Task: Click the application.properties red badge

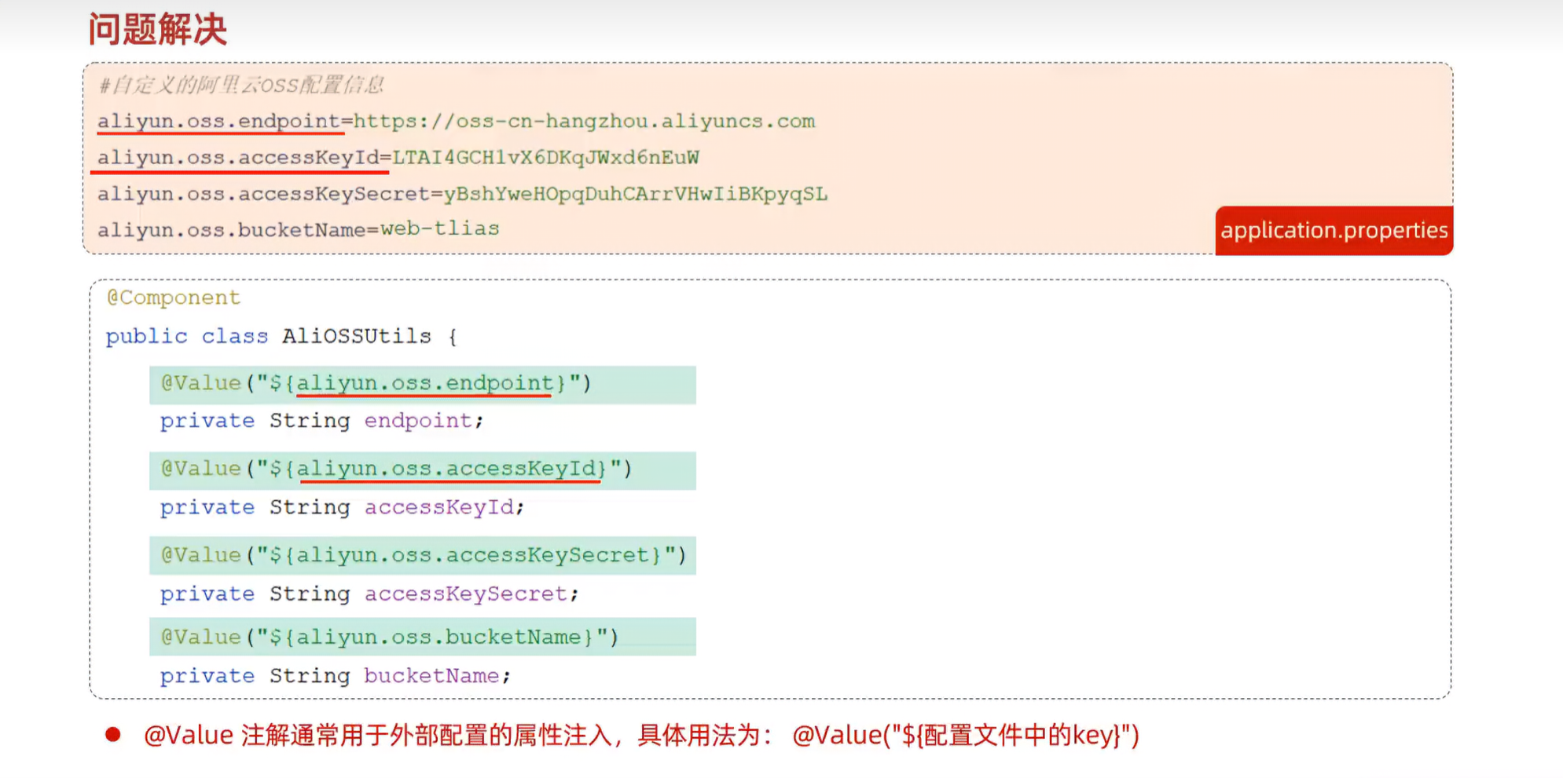Action: coord(1334,230)
